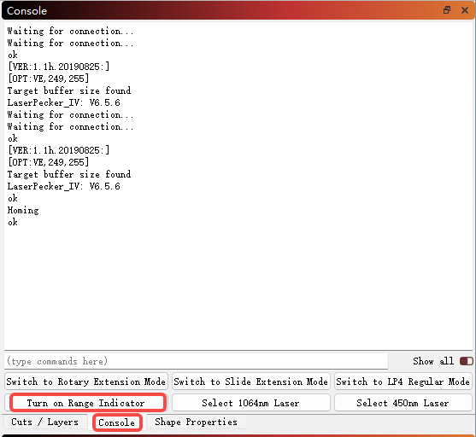Click the Console title bar
This screenshot has width=476, height=437.
point(213,10)
